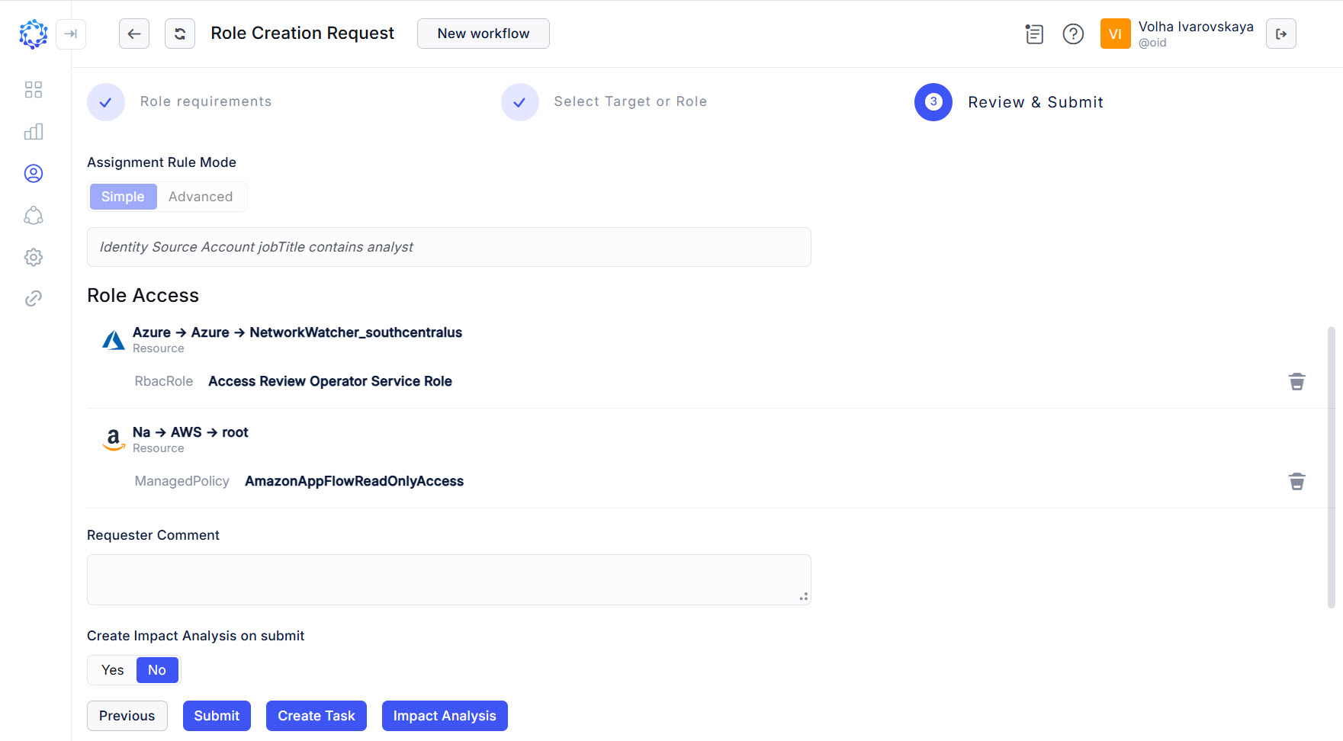Click the logout icon beside the username
The image size is (1343, 741).
tap(1280, 34)
